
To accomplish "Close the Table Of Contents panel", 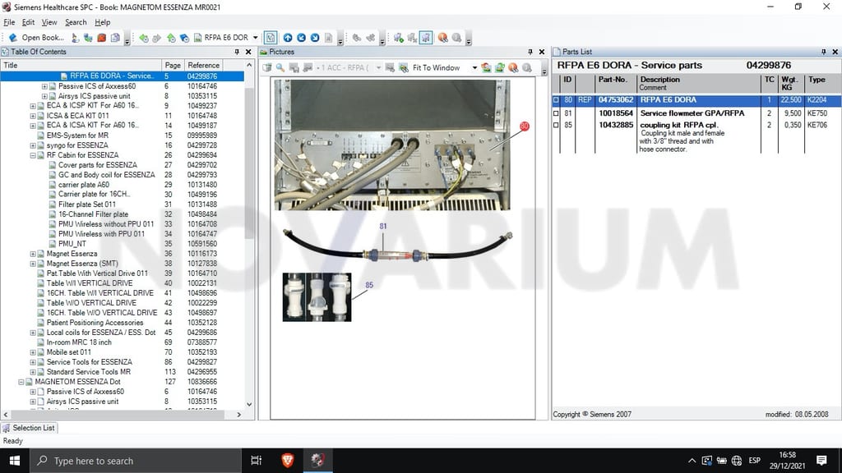I will point(248,52).
